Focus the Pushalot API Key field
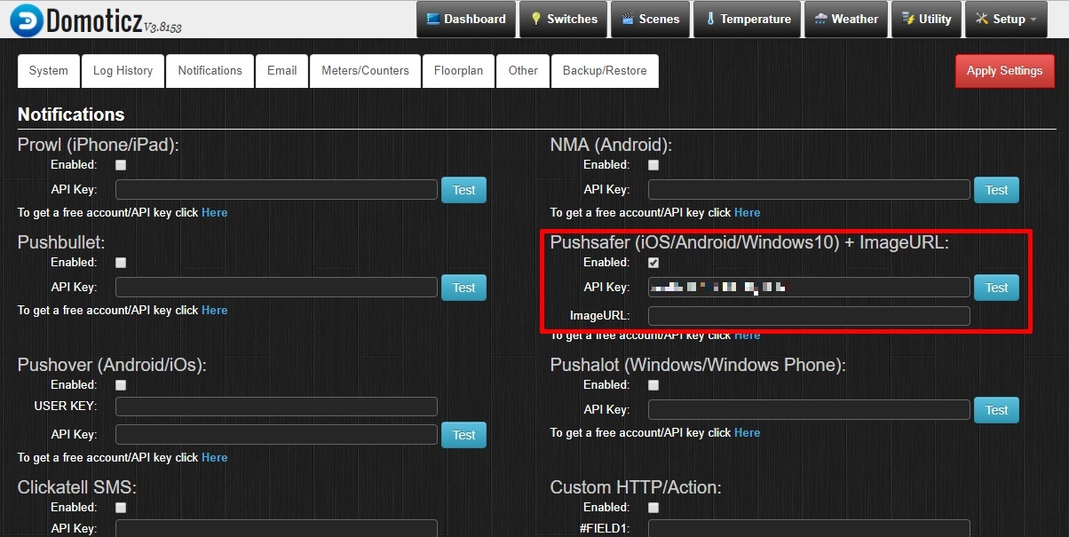 809,410
